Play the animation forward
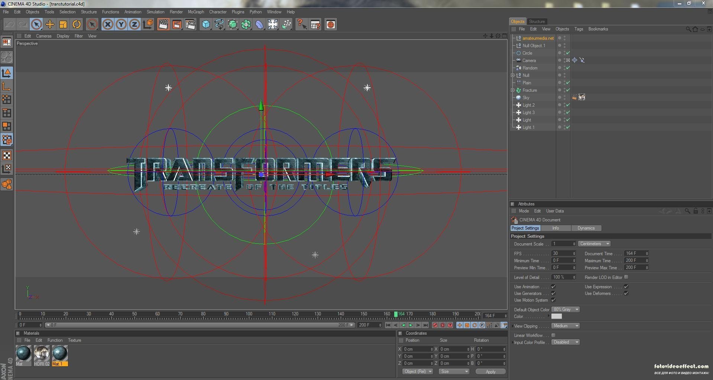This screenshot has width=713, height=380. point(411,325)
